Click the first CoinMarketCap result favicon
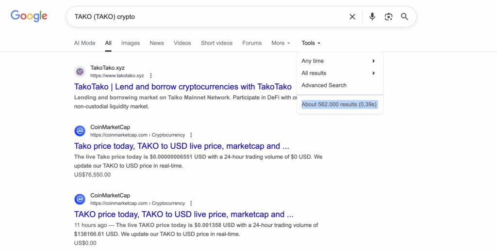Image resolution: width=497 pixels, height=250 pixels. 80,131
